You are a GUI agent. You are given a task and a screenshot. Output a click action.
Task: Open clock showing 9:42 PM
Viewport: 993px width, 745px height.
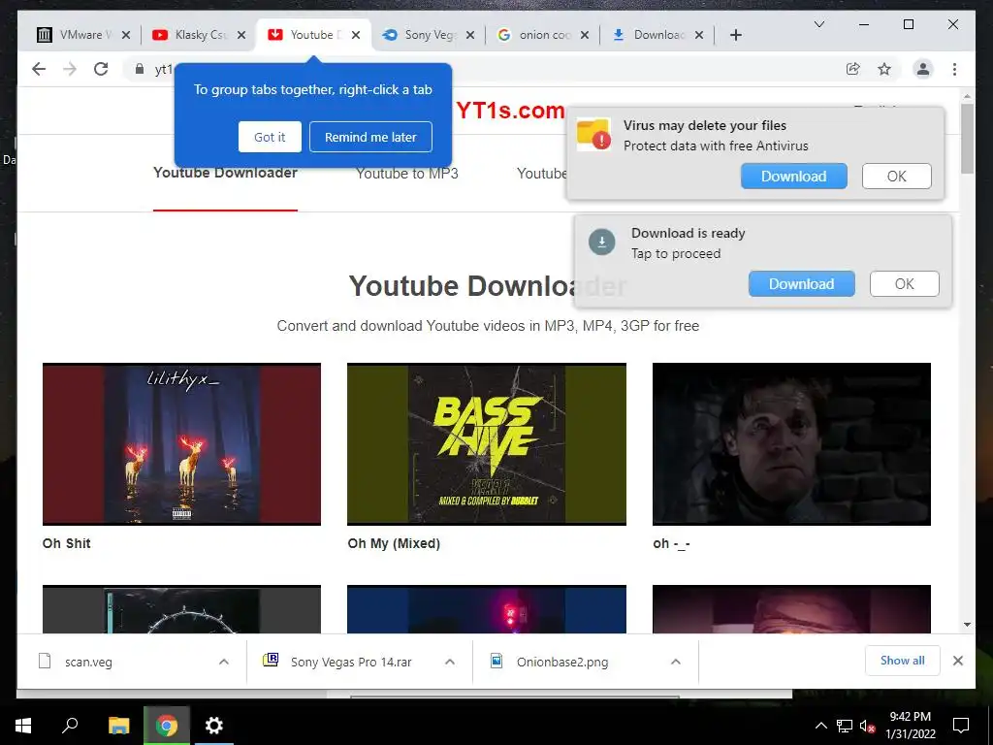(910, 726)
